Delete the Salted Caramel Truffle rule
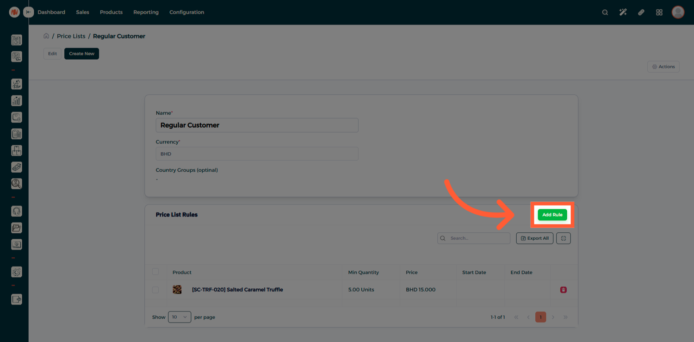 point(563,290)
